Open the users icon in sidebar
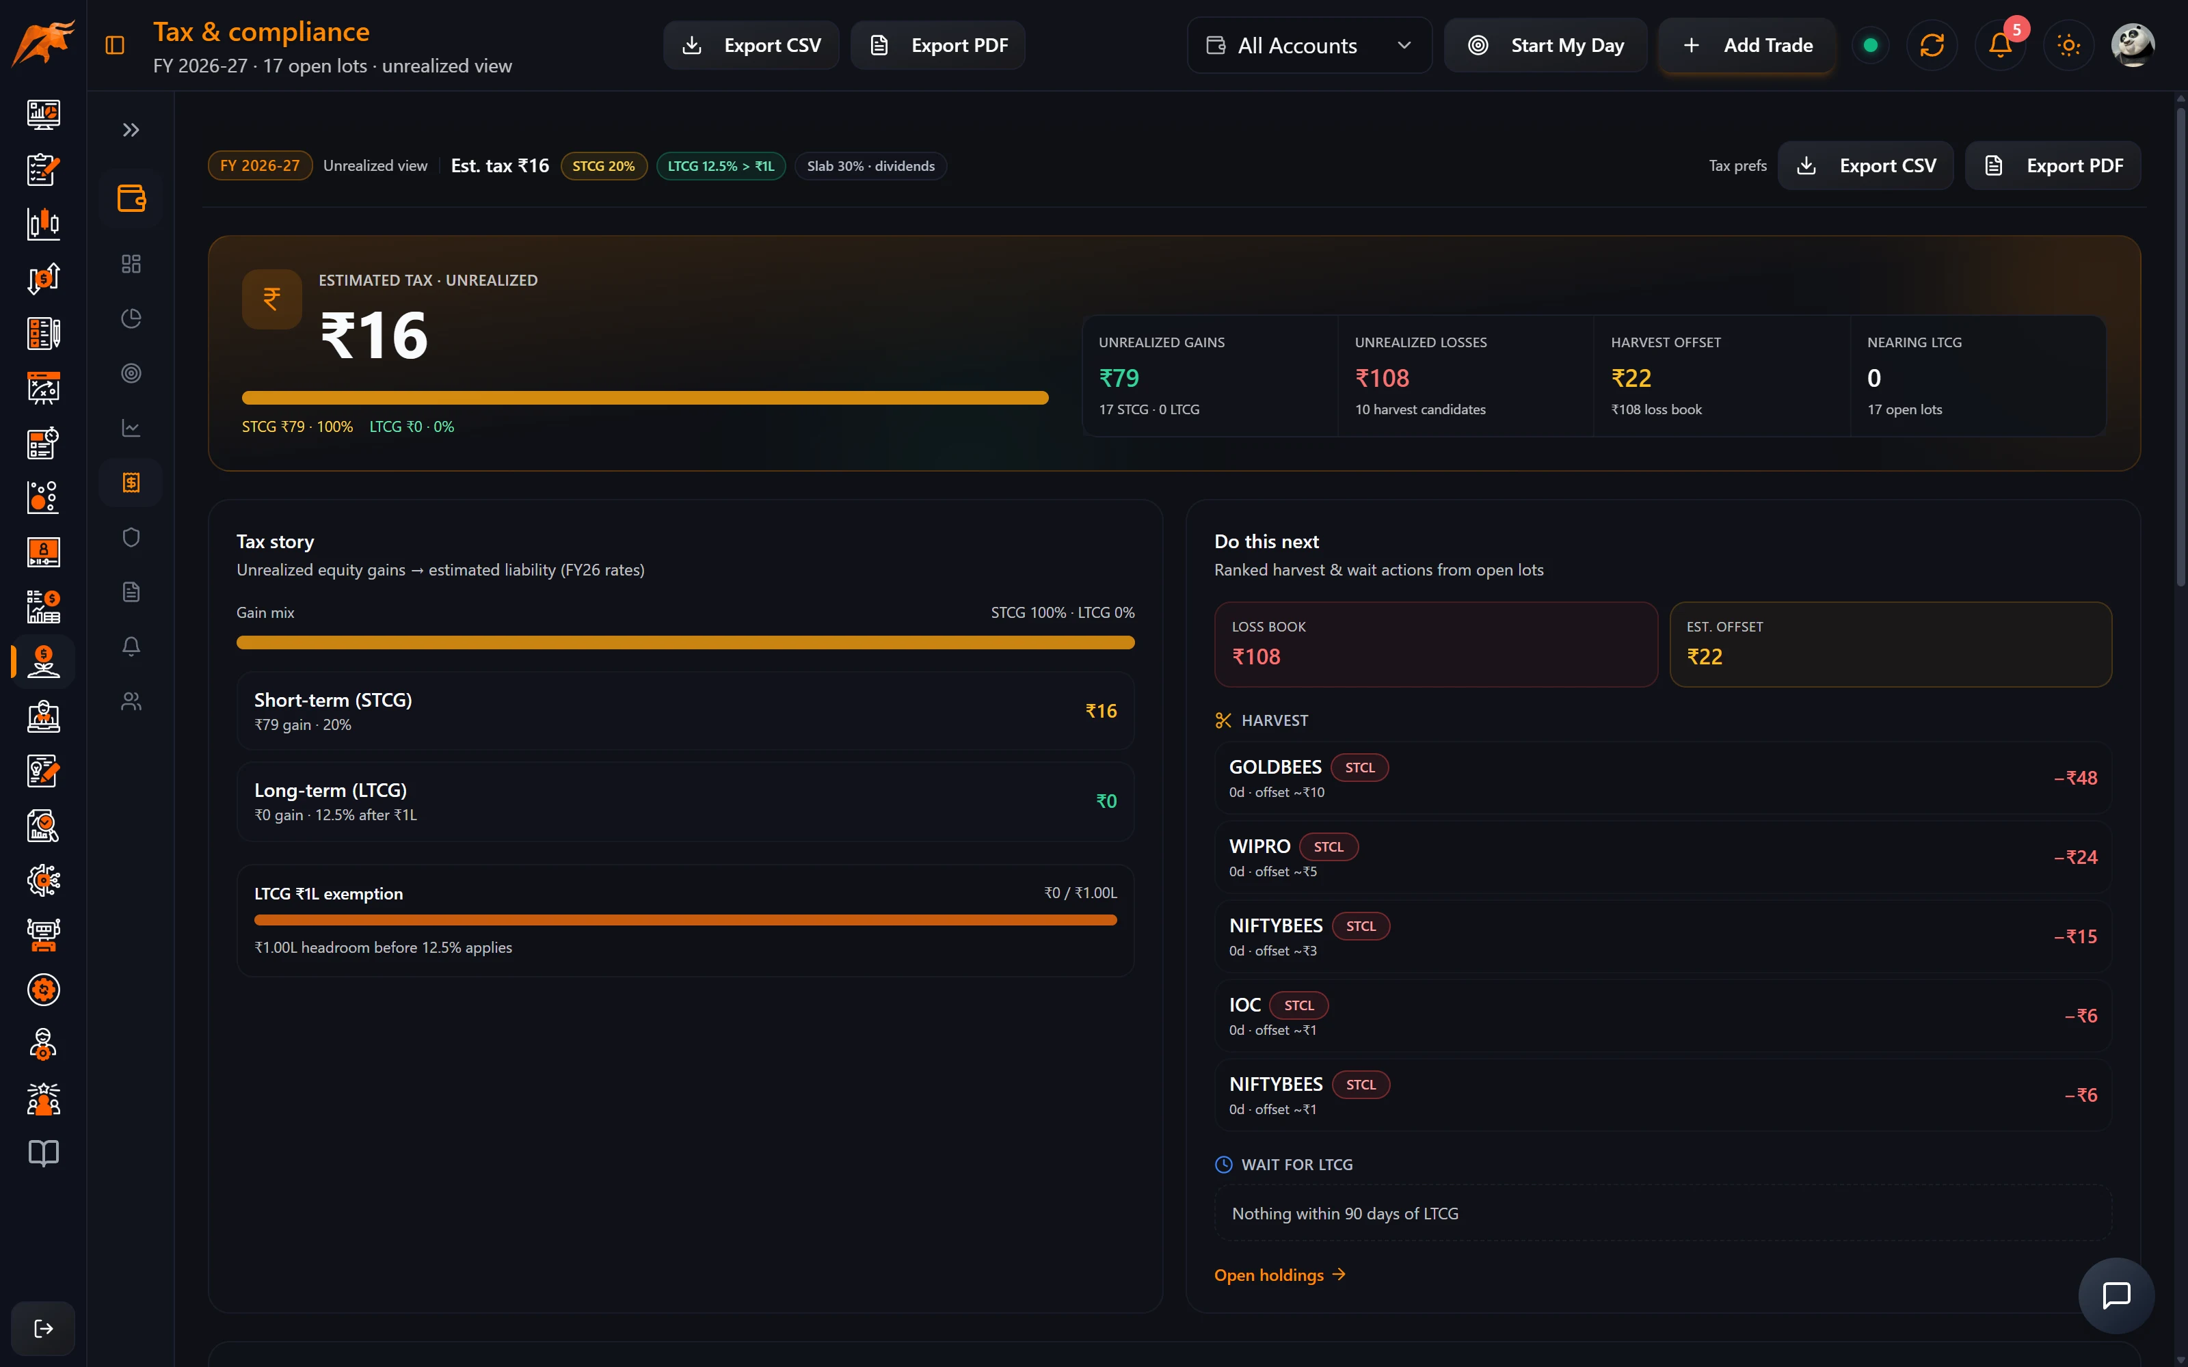This screenshot has width=2188, height=1367. pos(131,701)
